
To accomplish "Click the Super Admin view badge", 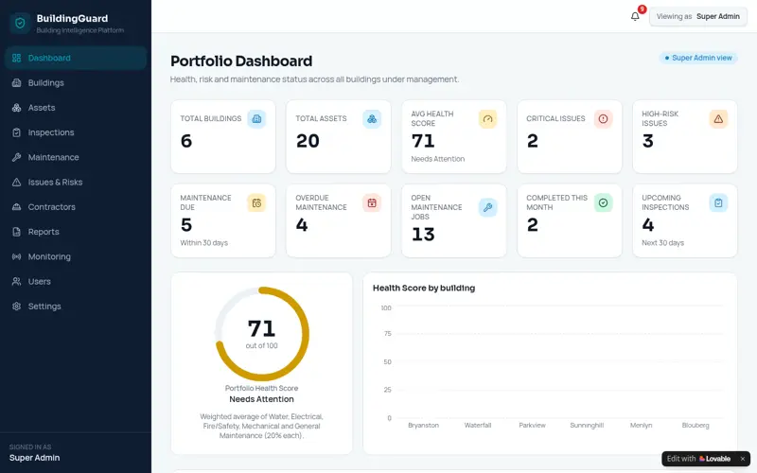I will coord(698,58).
